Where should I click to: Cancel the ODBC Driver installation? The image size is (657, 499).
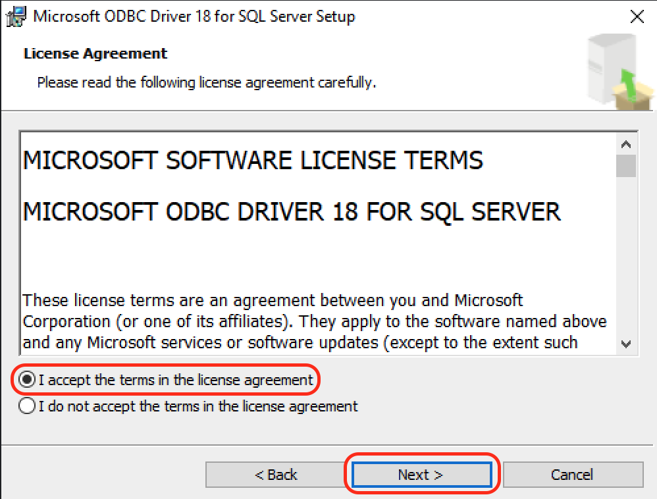(573, 474)
